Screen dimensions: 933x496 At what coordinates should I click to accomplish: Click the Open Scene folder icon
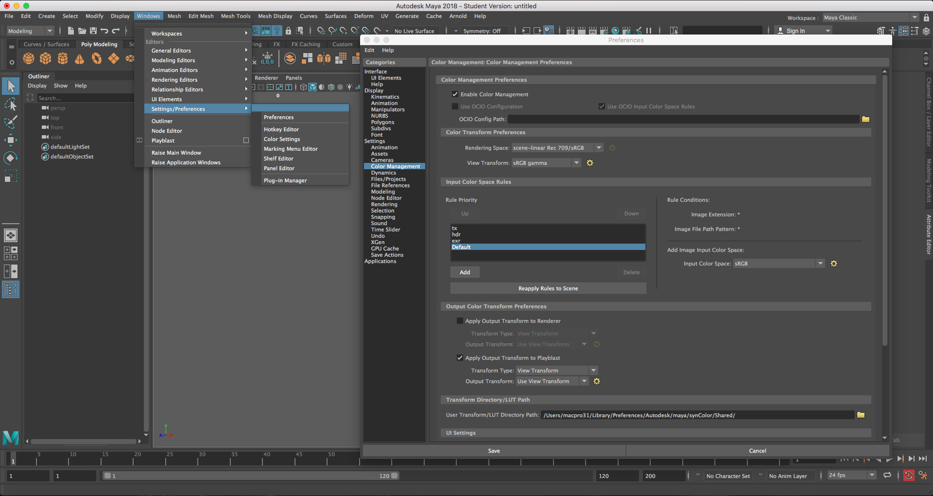[x=82, y=31]
